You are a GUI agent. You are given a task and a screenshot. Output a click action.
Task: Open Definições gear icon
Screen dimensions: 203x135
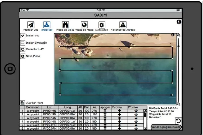102,25
